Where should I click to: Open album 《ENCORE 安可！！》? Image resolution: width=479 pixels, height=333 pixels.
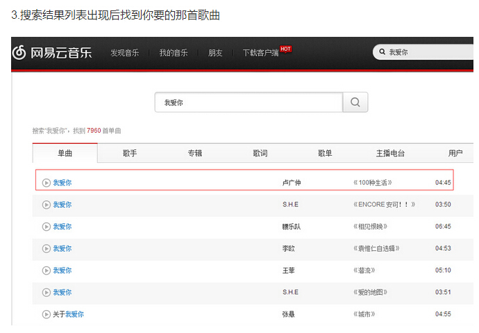[x=385, y=204]
